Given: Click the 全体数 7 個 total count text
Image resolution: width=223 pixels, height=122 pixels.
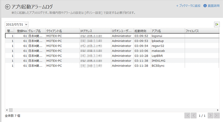Looking at the screenshot, I should tap(13, 116).
